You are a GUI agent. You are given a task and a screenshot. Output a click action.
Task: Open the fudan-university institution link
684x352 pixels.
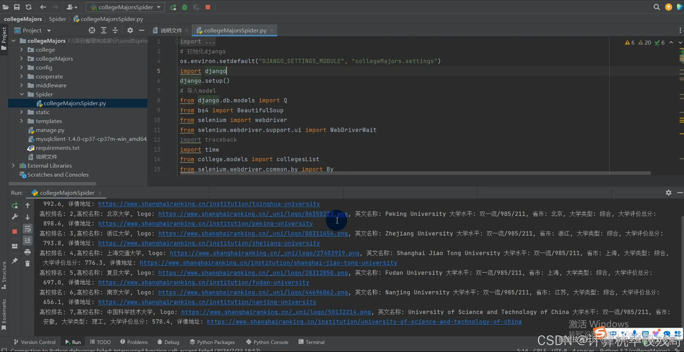[x=204, y=282]
